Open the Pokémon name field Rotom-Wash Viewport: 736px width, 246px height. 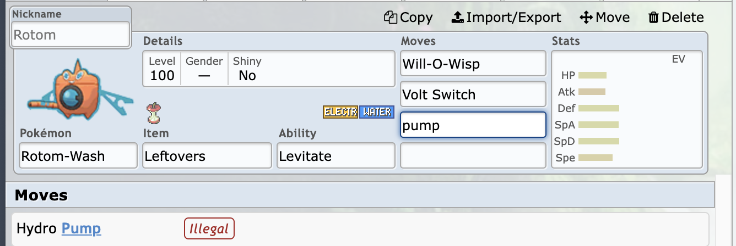pos(78,156)
